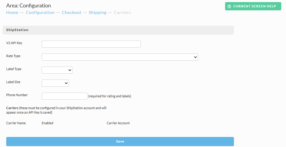The height and width of the screenshot is (147, 286).
Task: Click the Rate Type label
Action: tap(13, 56)
